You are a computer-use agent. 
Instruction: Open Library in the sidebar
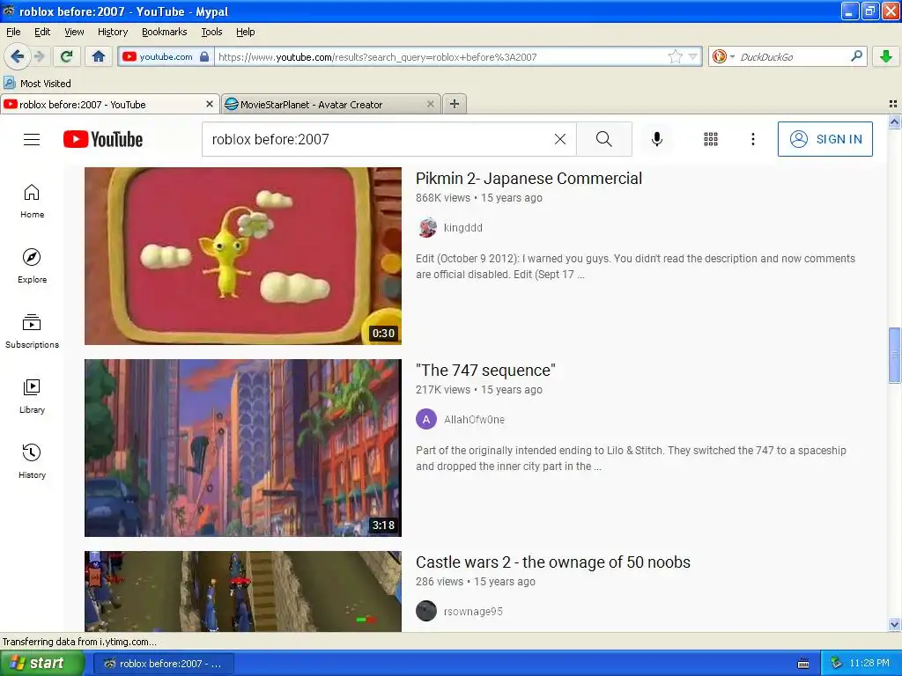coord(33,396)
